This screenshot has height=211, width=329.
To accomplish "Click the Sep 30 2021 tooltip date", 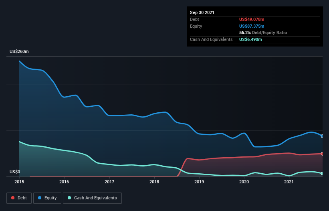I will [202, 12].
